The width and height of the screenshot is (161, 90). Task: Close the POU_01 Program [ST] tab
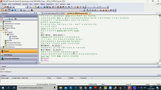(x=90, y=13)
